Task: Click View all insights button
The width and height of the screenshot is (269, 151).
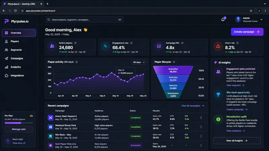Action: click(x=237, y=141)
